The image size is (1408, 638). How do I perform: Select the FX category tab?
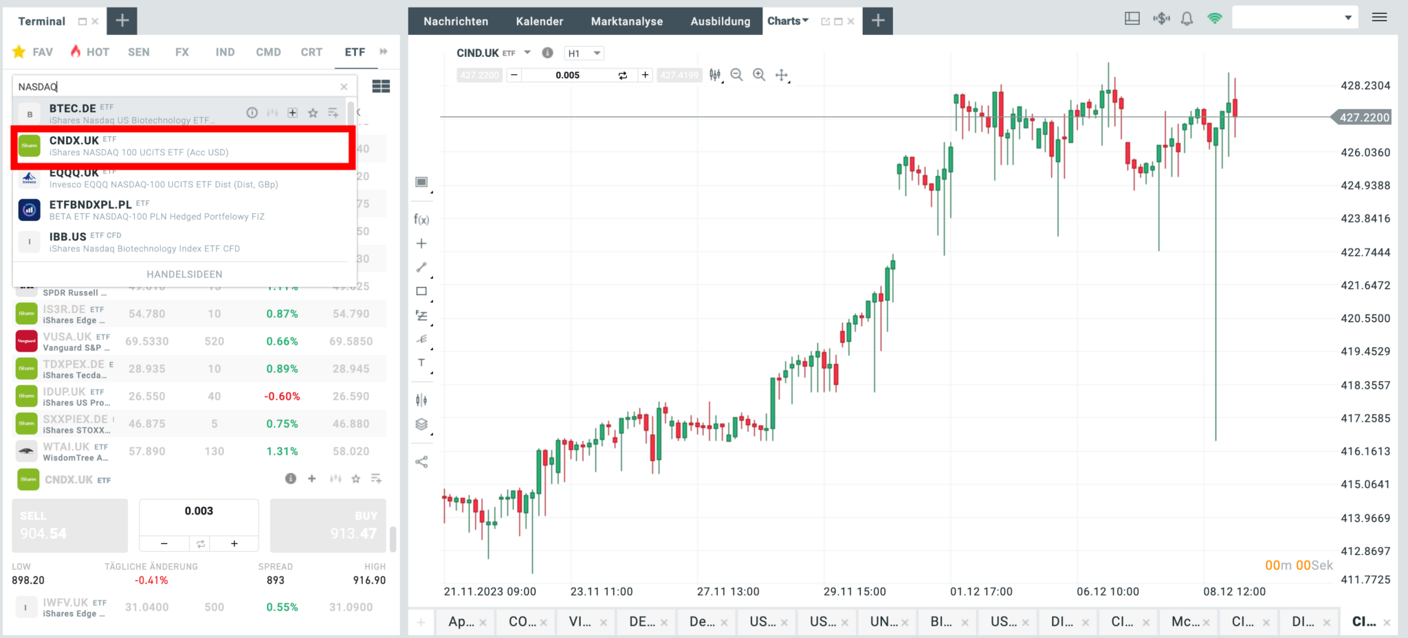point(181,52)
